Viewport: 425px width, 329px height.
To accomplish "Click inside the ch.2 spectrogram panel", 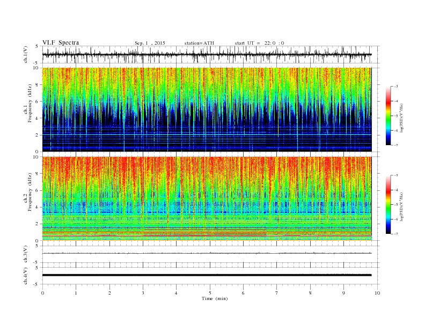I will point(207,199).
